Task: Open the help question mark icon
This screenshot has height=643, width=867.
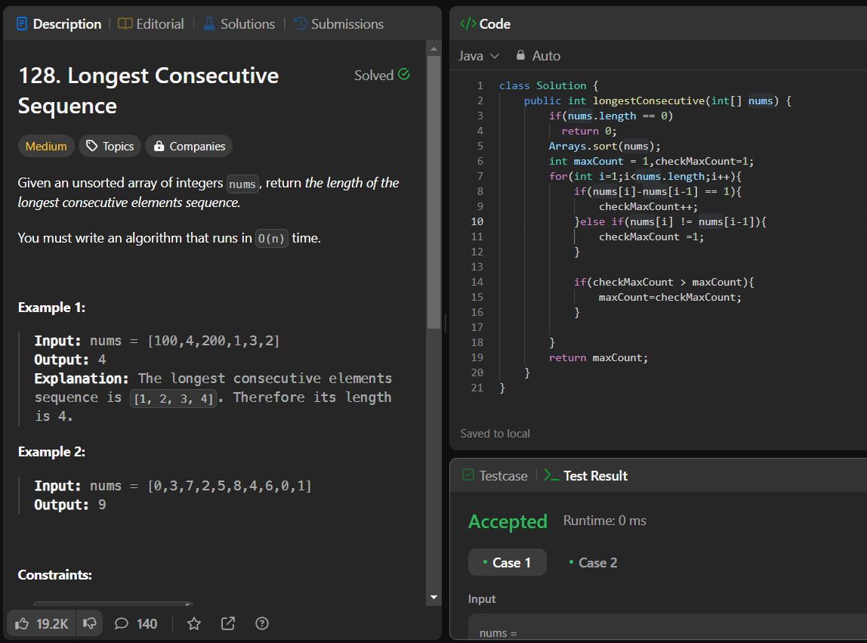Action: pyautogui.click(x=262, y=623)
